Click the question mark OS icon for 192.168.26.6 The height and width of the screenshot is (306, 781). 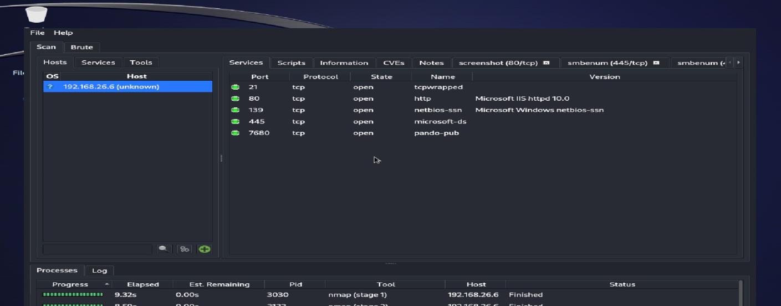[x=50, y=87]
